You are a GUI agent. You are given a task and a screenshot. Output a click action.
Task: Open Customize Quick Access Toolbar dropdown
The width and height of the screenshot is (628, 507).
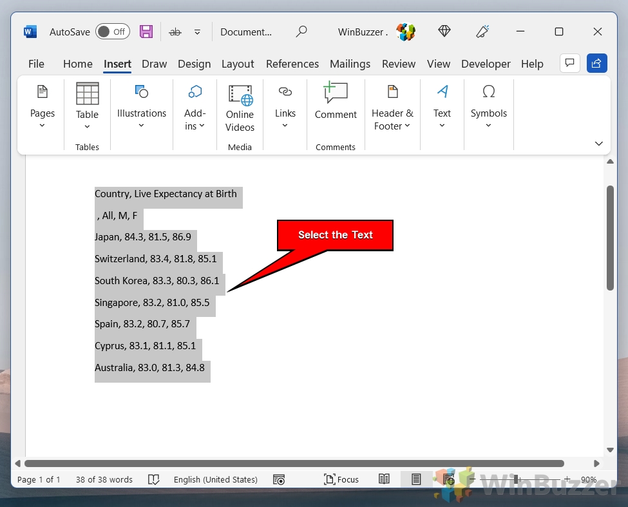coord(198,32)
